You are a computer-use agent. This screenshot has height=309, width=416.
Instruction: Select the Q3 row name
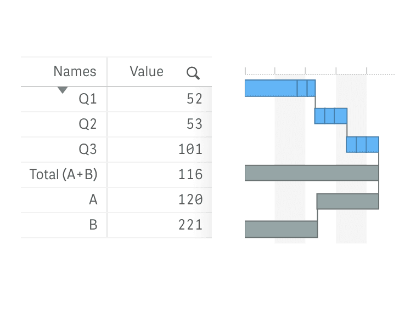[88, 149]
